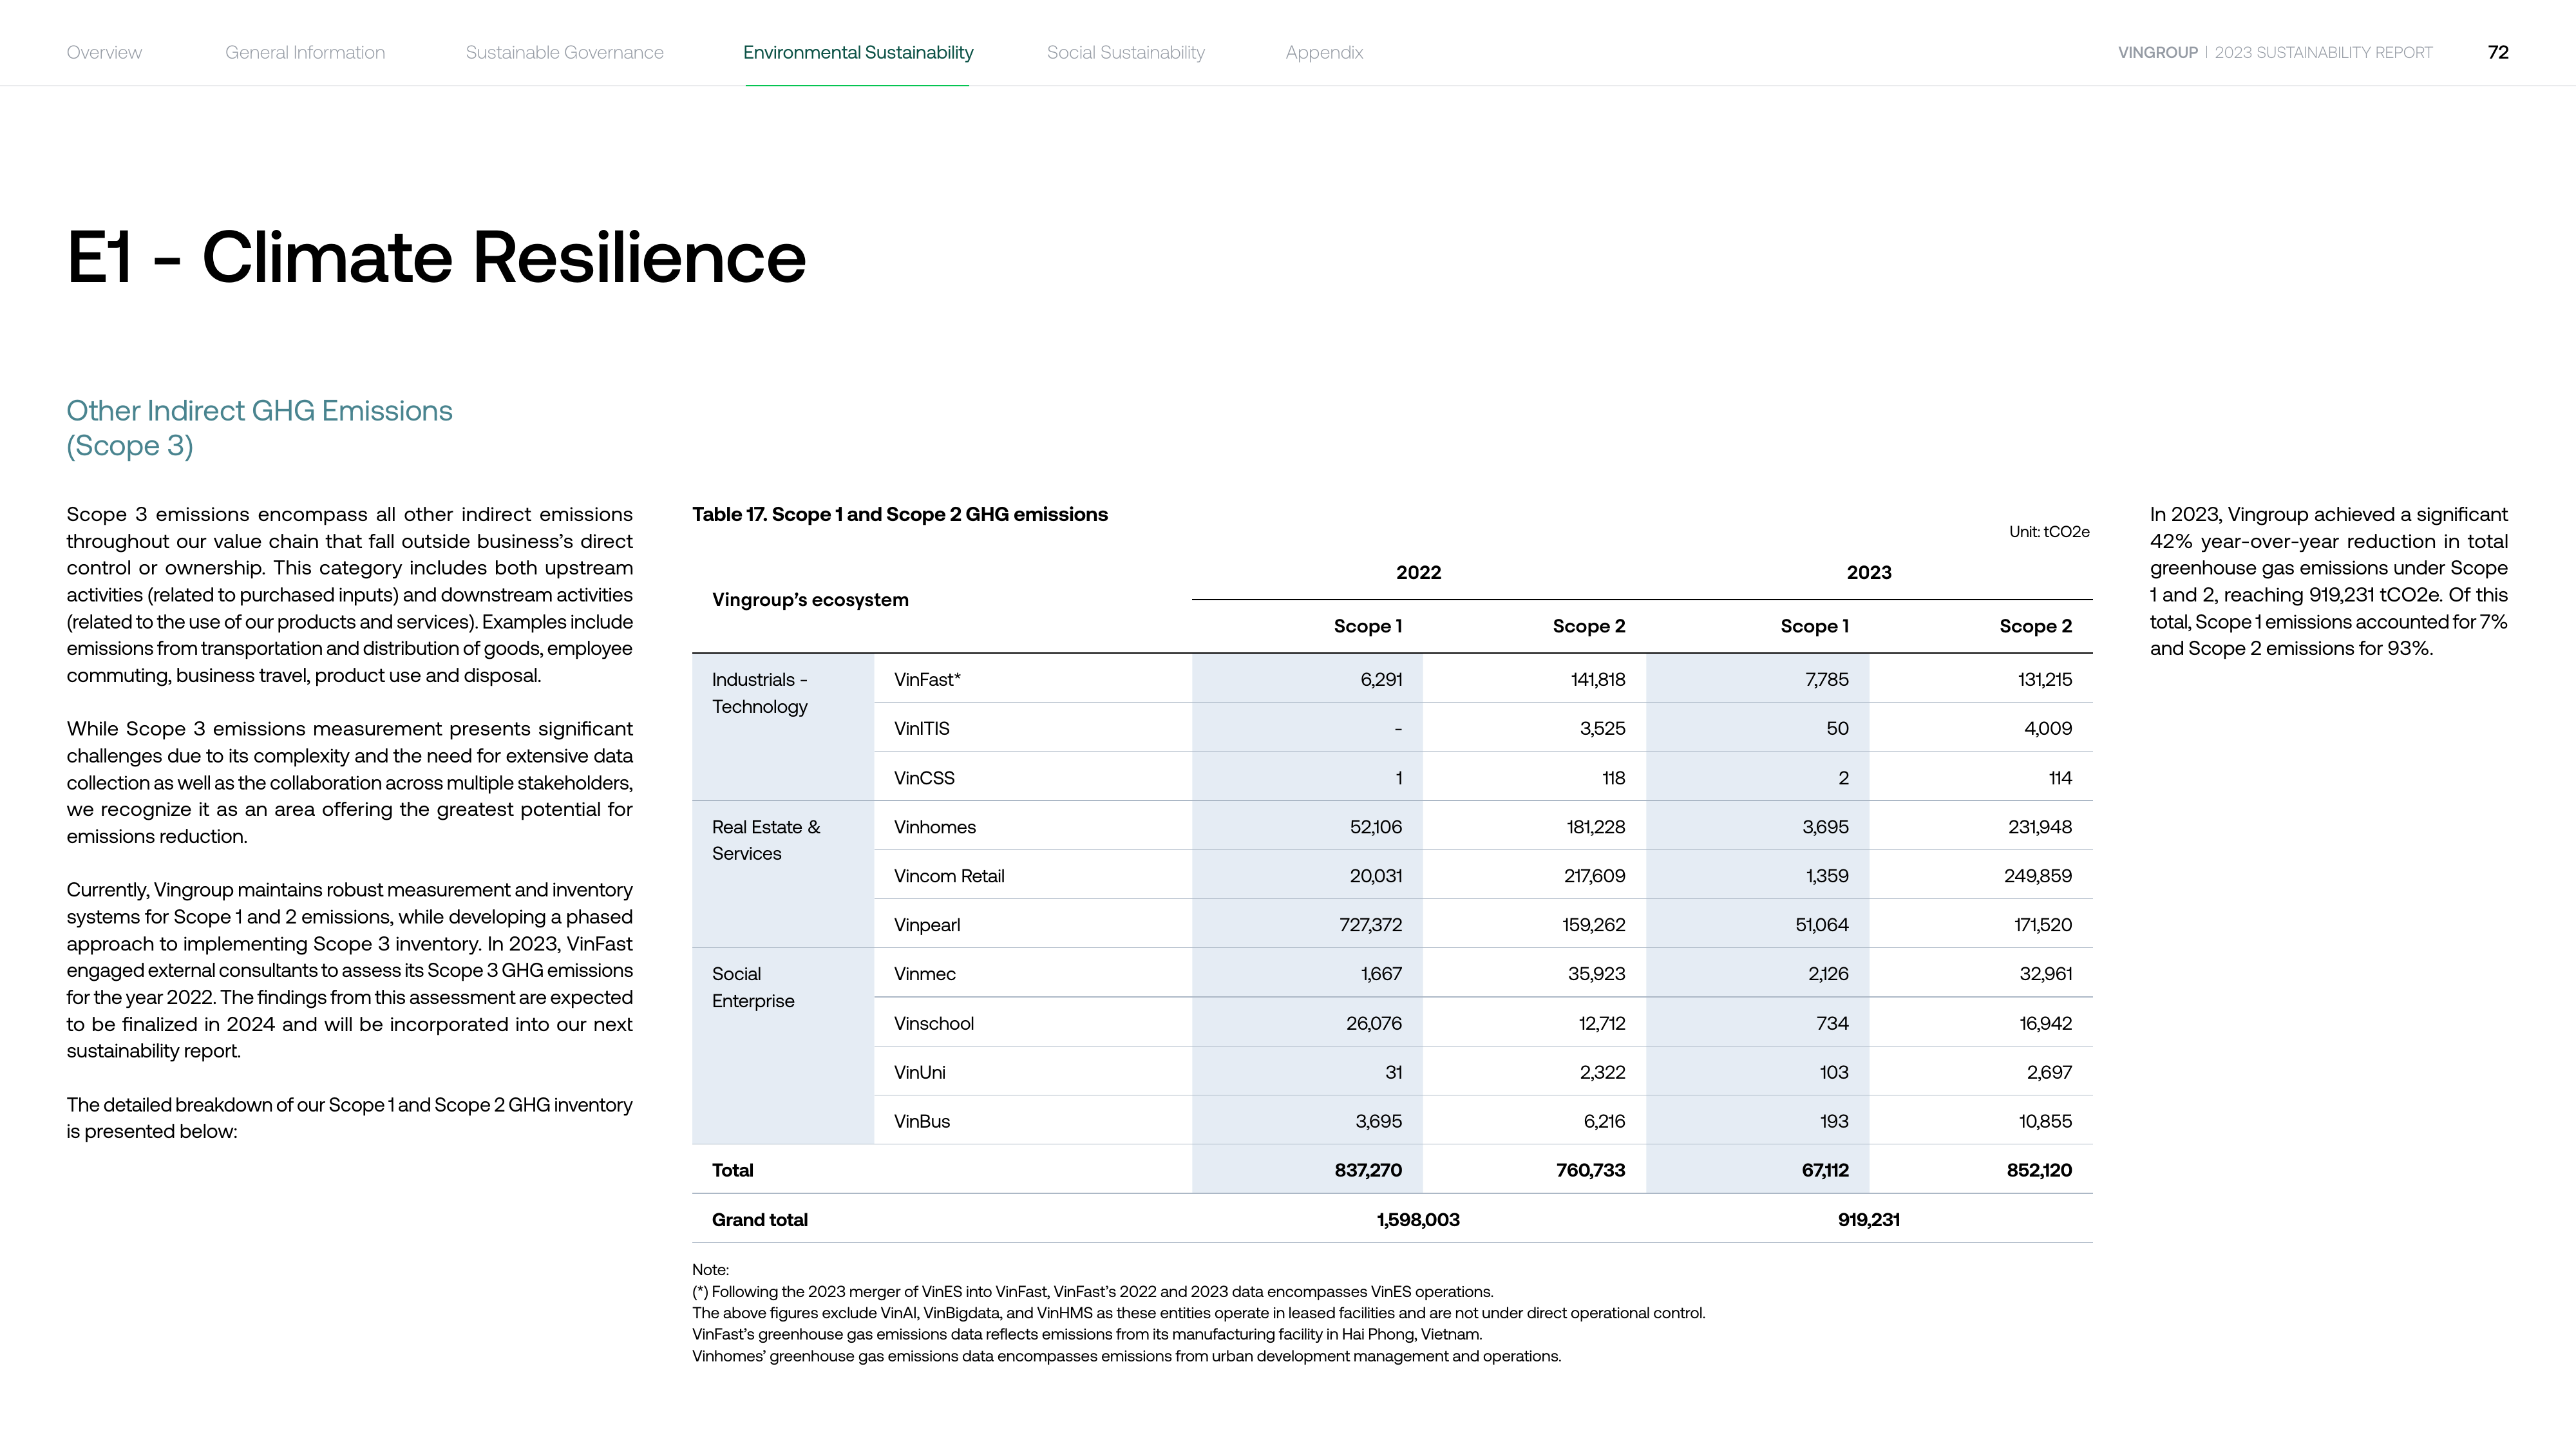Click the Grand total row label

[760, 1220]
